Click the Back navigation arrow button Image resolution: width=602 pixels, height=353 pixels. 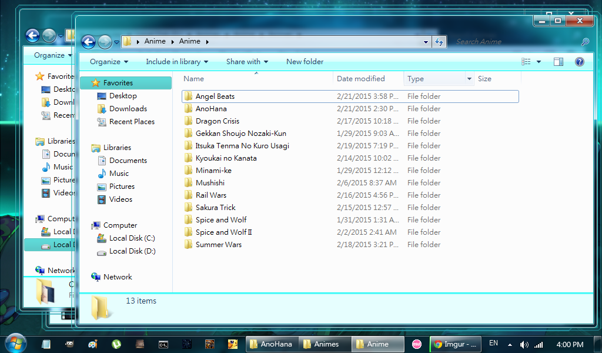(x=88, y=42)
